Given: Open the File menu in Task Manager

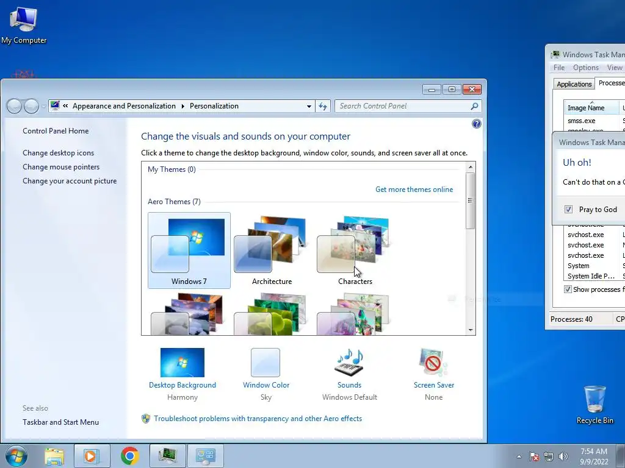Looking at the screenshot, I should (x=559, y=68).
